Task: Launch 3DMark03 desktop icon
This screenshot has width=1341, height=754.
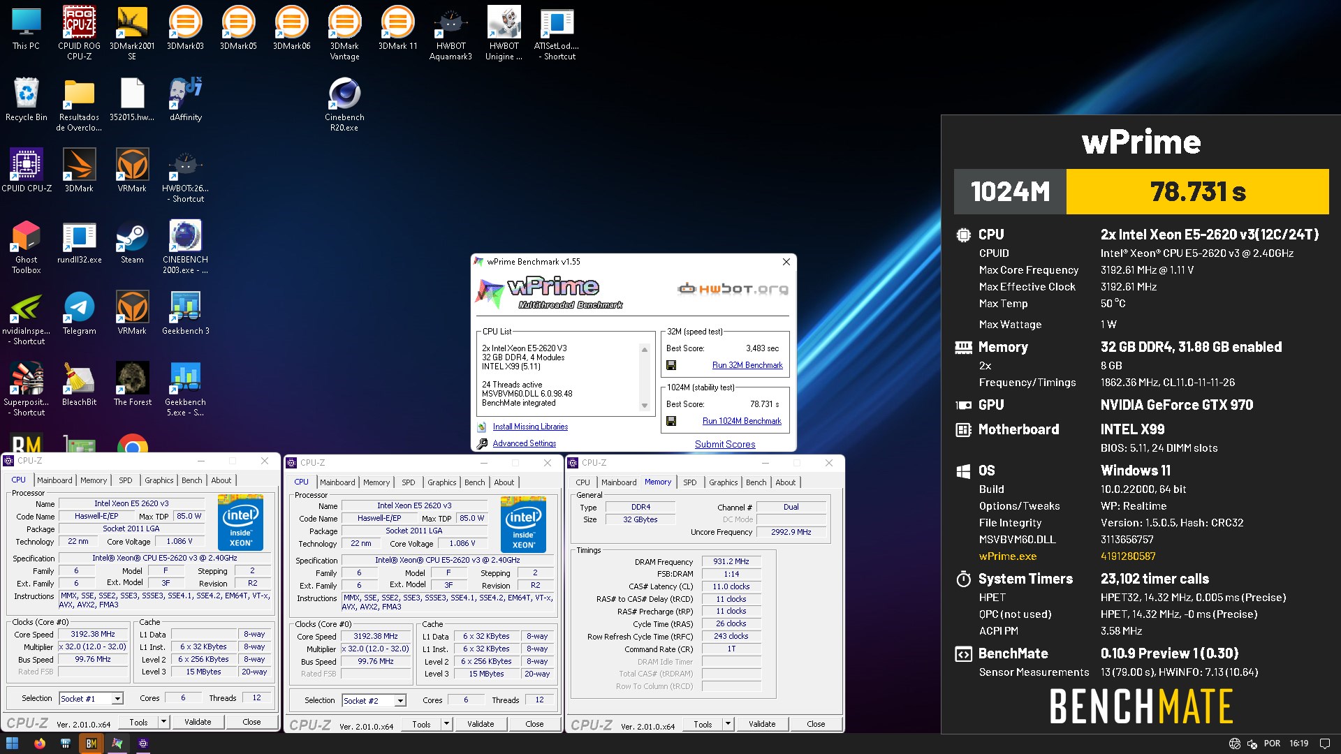Action: click(185, 28)
